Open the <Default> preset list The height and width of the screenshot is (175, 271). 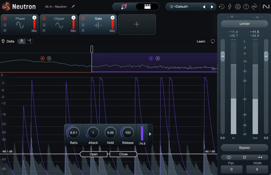179,7
